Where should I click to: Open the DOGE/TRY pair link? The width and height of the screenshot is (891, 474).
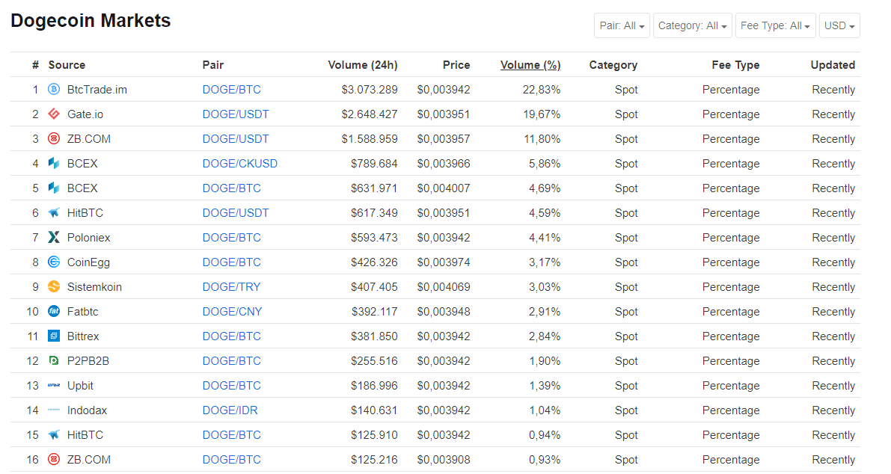click(231, 287)
